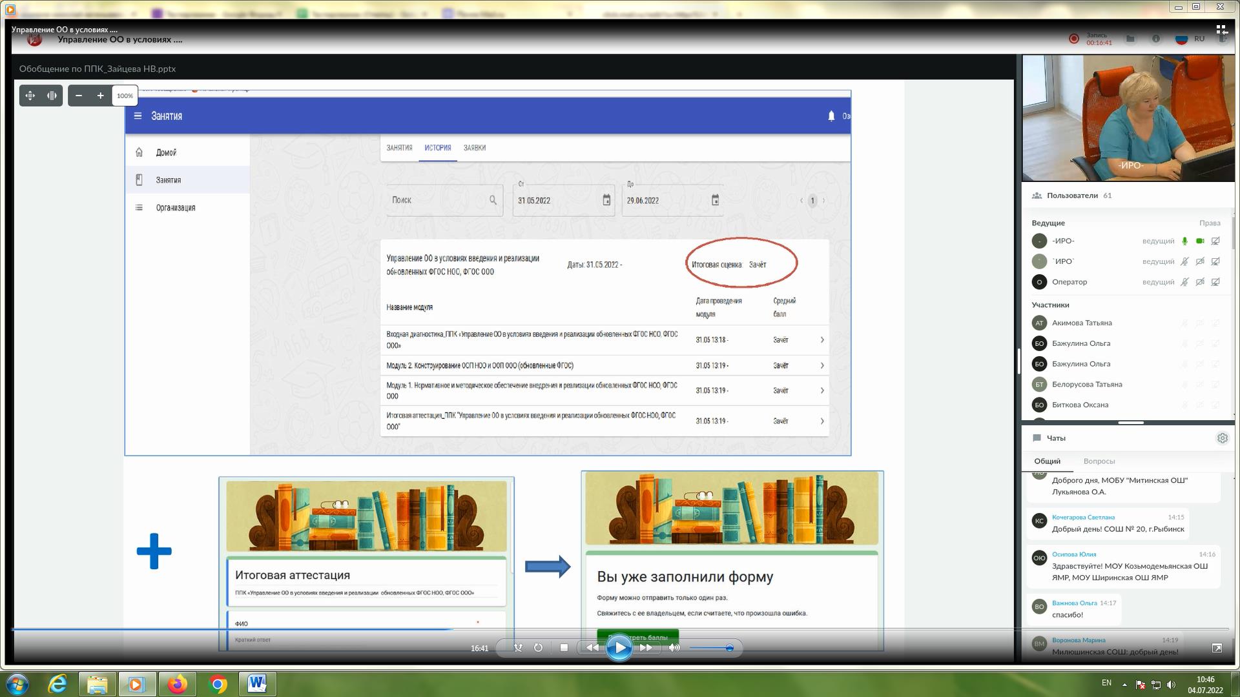
Task: Toggle repeat in the player controls
Action: point(538,647)
